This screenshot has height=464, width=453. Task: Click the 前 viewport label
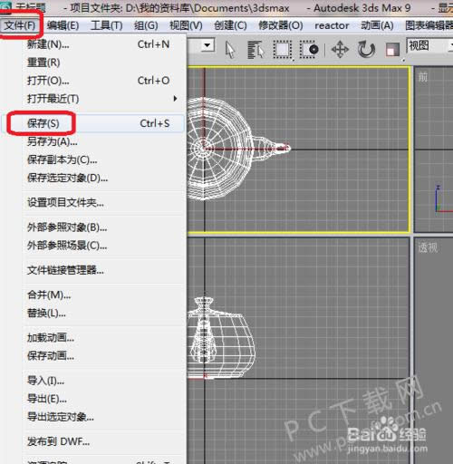[x=423, y=77]
